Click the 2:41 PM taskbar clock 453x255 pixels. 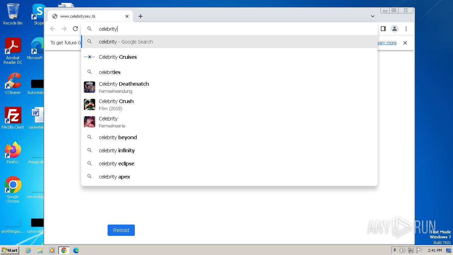tap(435, 250)
